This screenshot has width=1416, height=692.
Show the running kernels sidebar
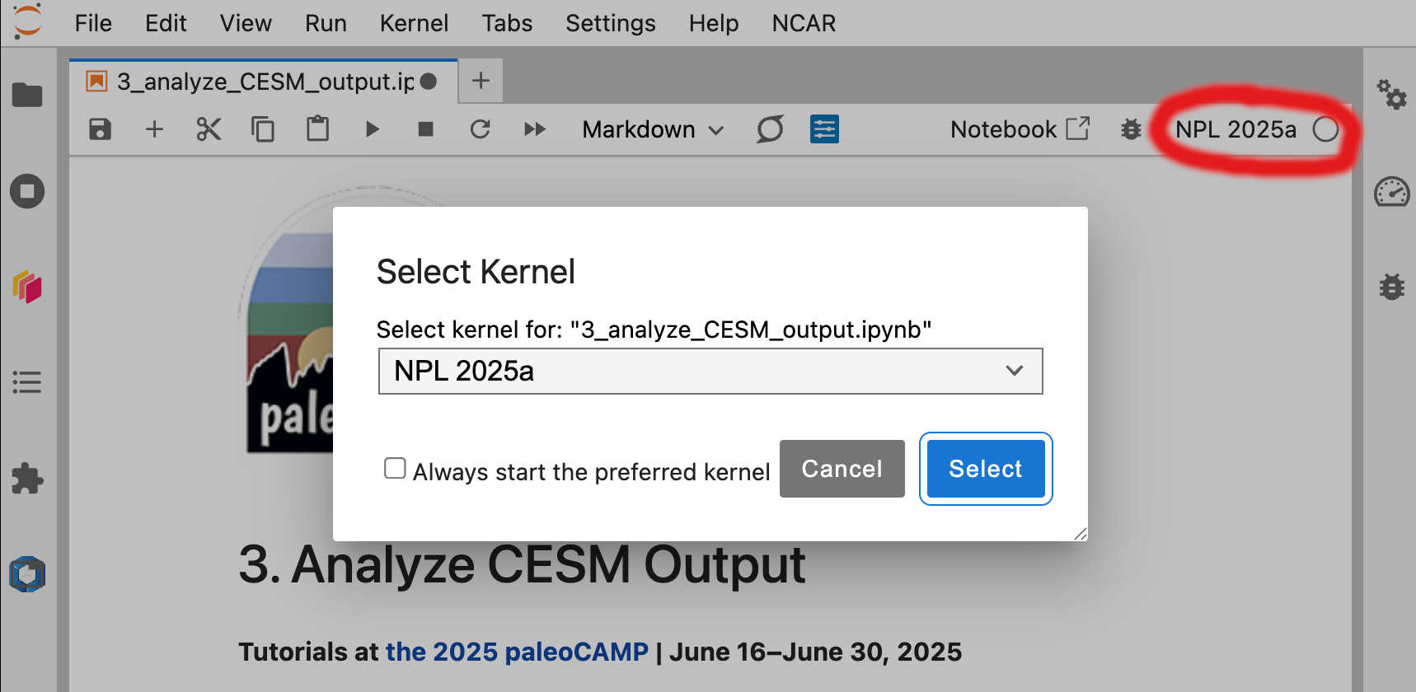tap(26, 191)
